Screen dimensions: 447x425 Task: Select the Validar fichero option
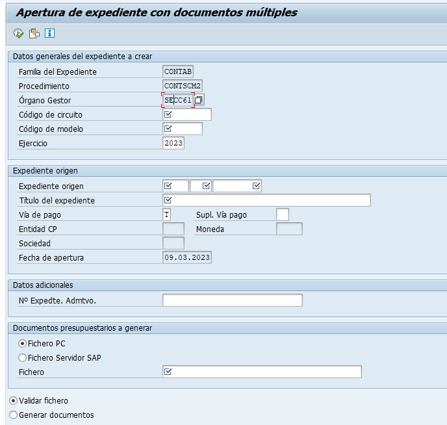[x=13, y=401]
